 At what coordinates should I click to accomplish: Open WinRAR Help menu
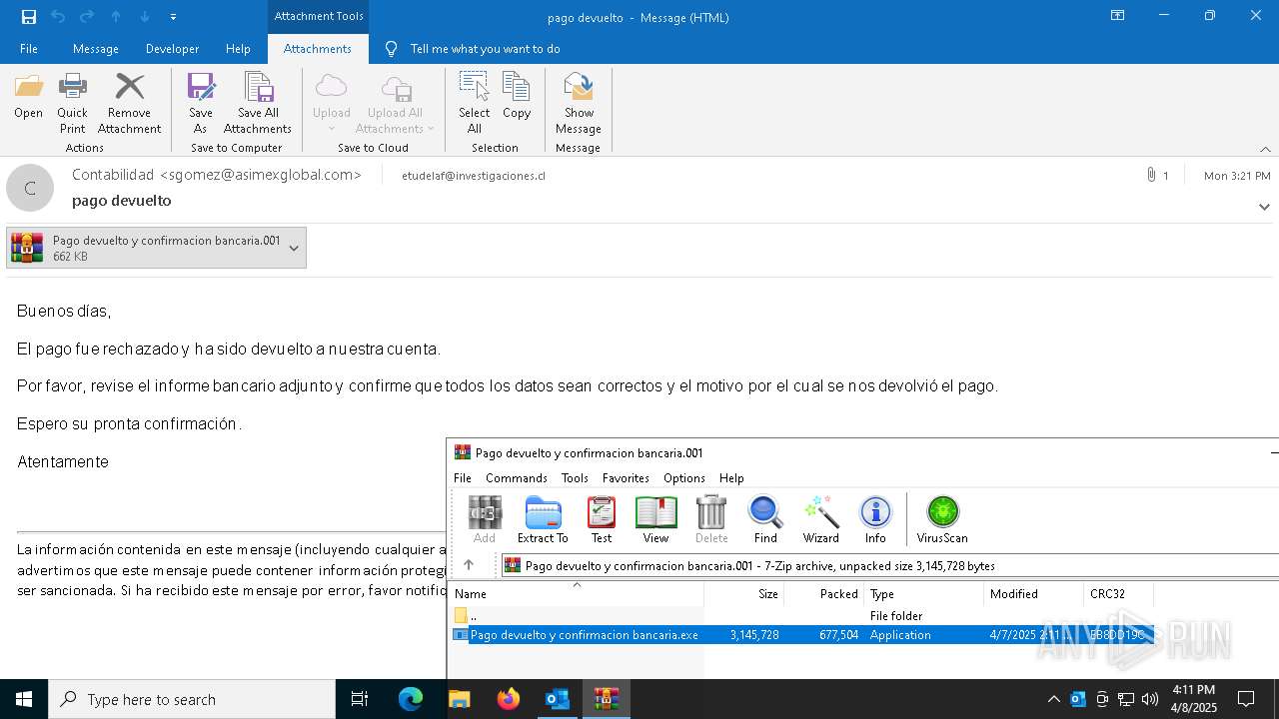pos(731,478)
